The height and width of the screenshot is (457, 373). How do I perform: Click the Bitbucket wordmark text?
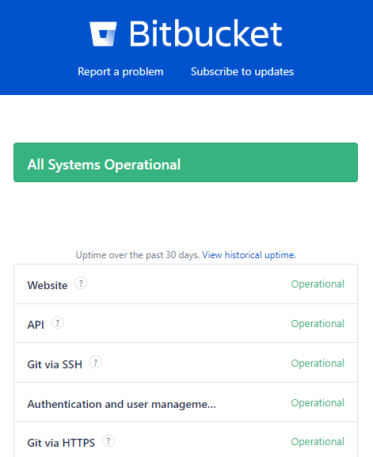(206, 33)
